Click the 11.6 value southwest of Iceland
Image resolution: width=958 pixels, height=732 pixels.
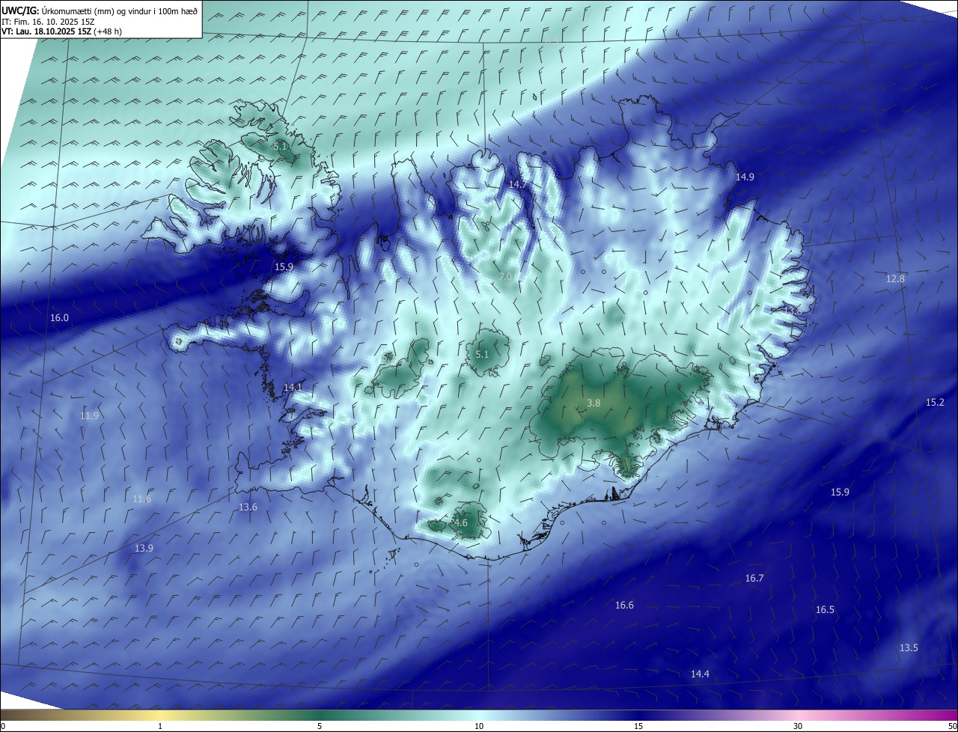[x=141, y=498]
